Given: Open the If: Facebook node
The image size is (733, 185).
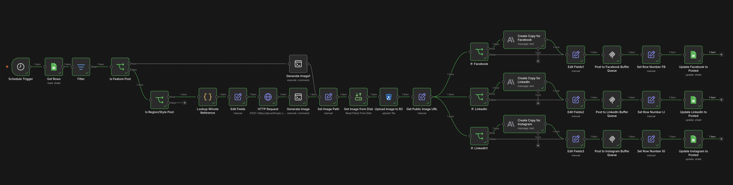Looking at the screenshot, I should [479, 52].
